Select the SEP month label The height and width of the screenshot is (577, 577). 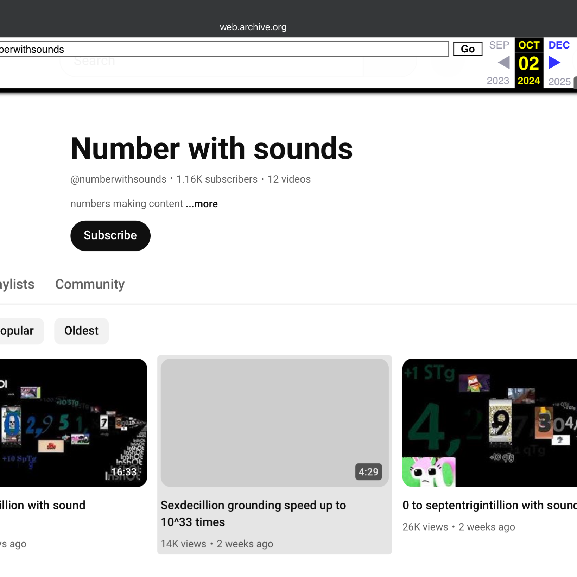tap(499, 45)
